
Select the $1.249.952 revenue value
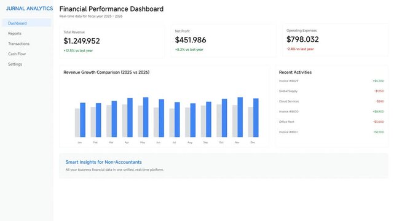click(82, 41)
